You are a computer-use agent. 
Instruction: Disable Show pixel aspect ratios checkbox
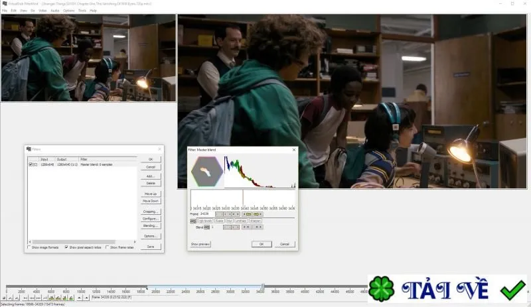66,247
